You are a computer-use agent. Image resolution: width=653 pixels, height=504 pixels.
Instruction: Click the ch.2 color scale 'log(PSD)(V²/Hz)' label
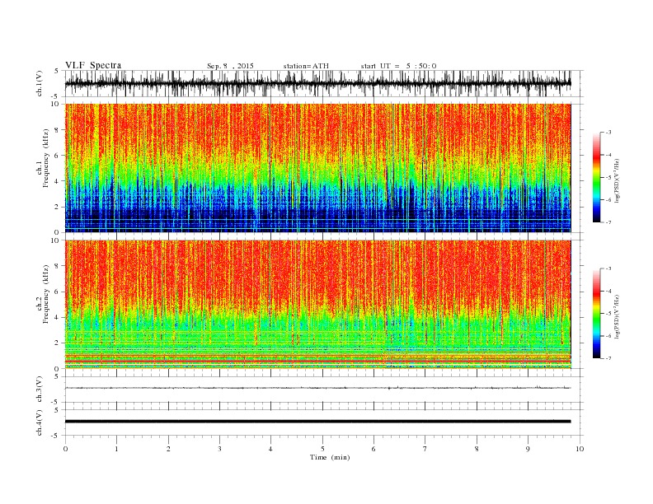tap(617, 316)
